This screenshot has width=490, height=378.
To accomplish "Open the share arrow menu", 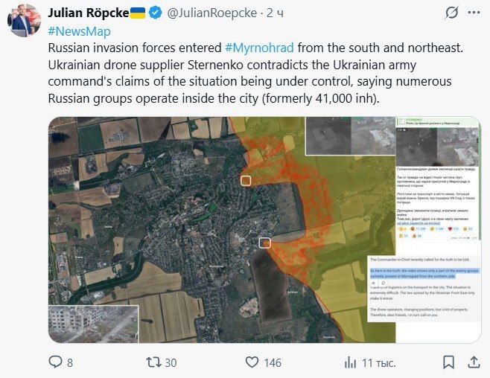I will (474, 362).
